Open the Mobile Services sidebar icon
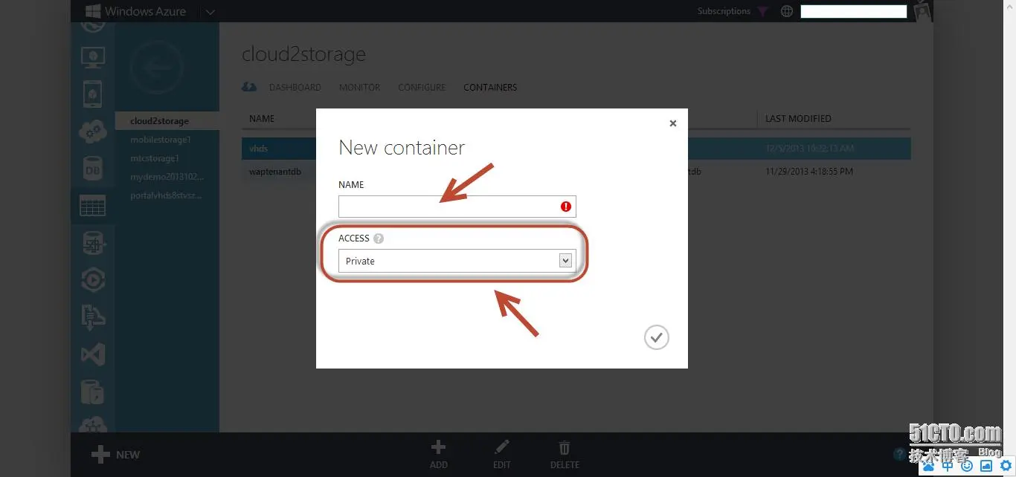The width and height of the screenshot is (1016, 477). [93, 94]
